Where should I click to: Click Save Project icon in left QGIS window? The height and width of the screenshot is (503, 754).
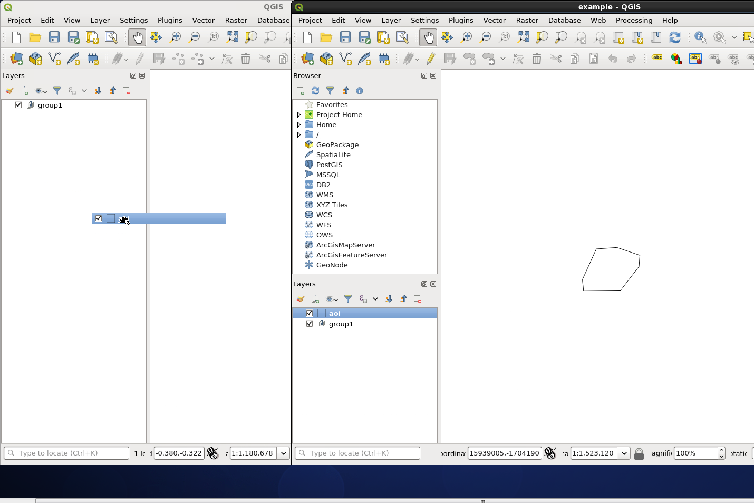click(x=54, y=37)
